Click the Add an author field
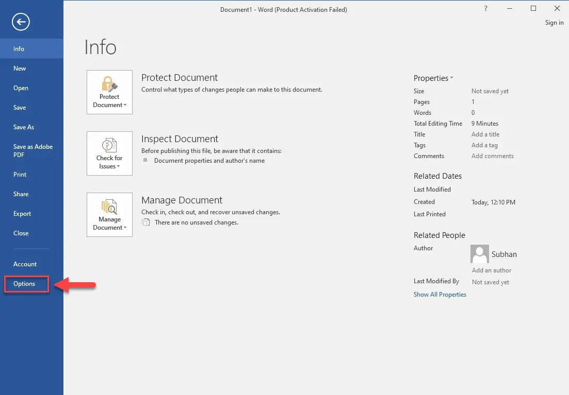The height and width of the screenshot is (395, 569). pyautogui.click(x=492, y=270)
